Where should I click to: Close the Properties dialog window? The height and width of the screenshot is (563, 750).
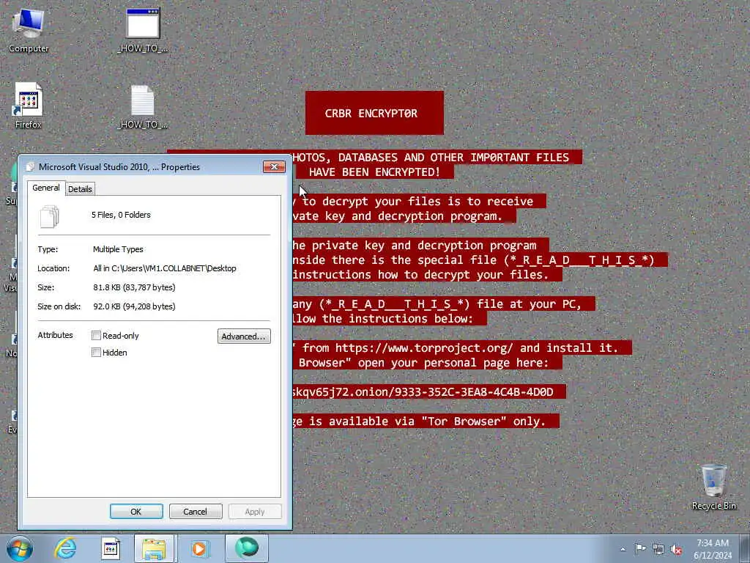coord(274,166)
